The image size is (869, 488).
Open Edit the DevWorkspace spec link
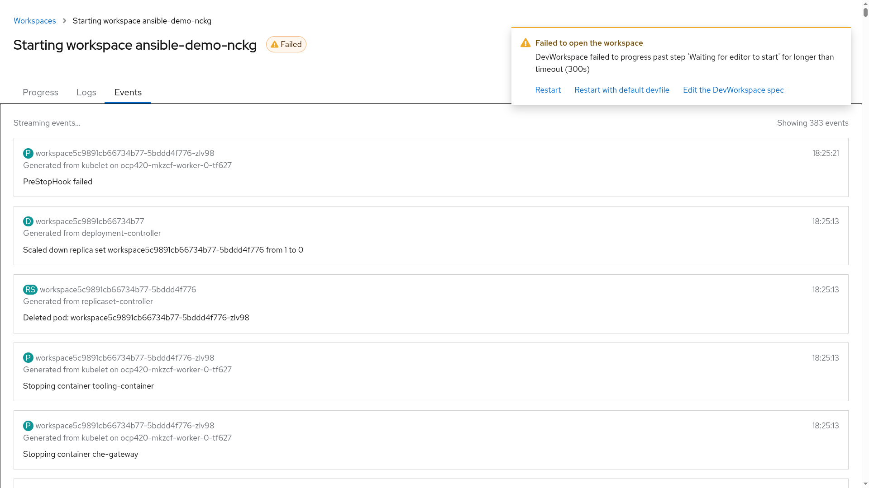click(733, 90)
